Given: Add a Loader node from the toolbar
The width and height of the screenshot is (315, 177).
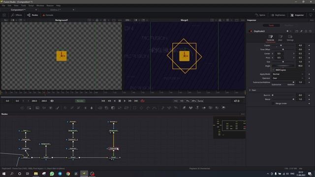Looking at the screenshot, I should click(x=22, y=108).
